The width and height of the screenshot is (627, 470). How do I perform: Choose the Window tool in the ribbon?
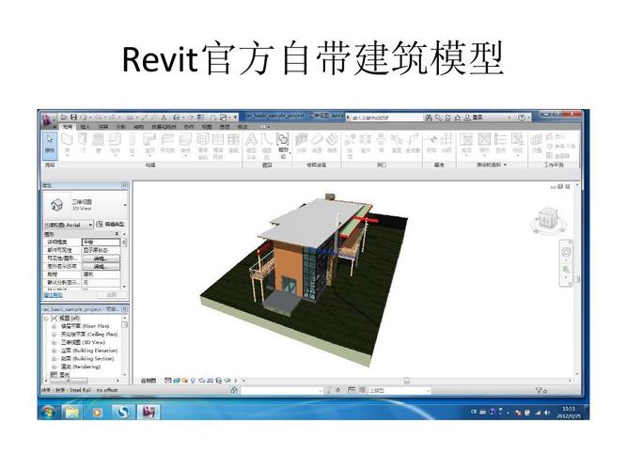click(x=99, y=143)
